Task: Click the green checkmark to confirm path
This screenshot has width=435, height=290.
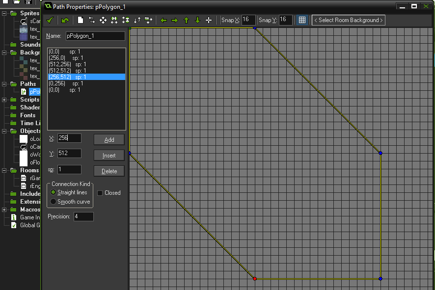Action: pyautogui.click(x=50, y=20)
